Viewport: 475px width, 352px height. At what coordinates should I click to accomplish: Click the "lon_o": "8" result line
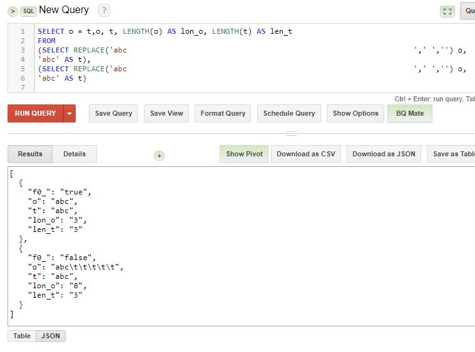pos(57,286)
